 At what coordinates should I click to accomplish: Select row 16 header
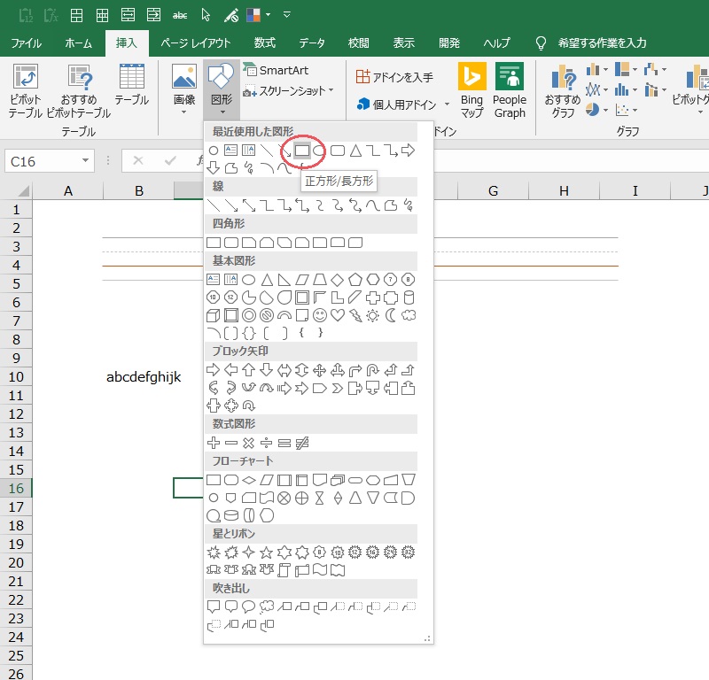pyautogui.click(x=16, y=489)
